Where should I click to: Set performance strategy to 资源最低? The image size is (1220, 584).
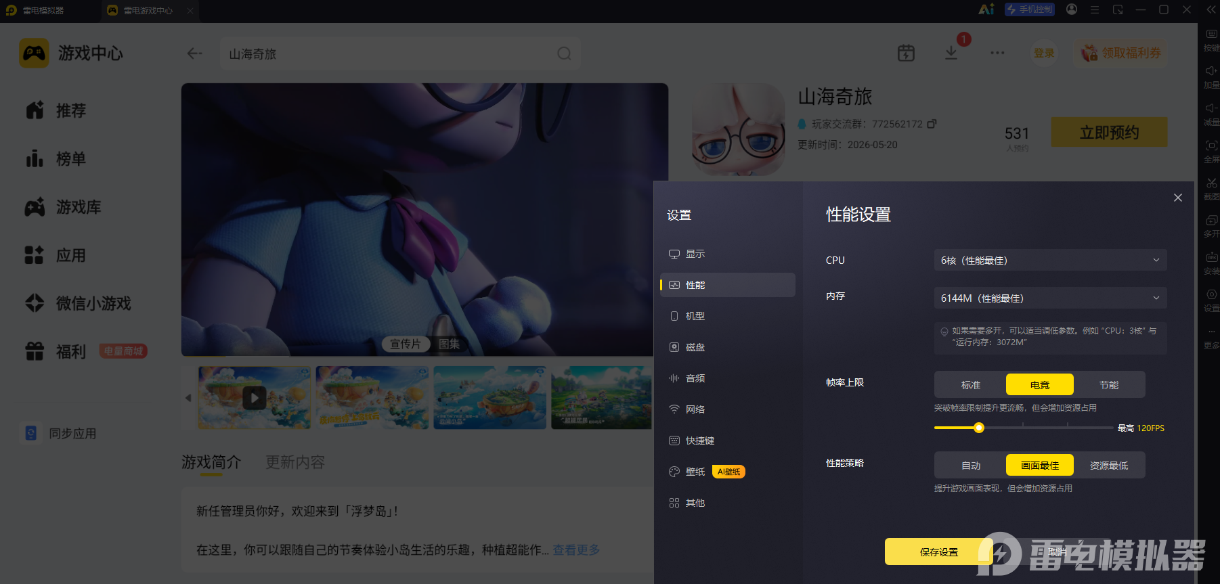tap(1109, 465)
